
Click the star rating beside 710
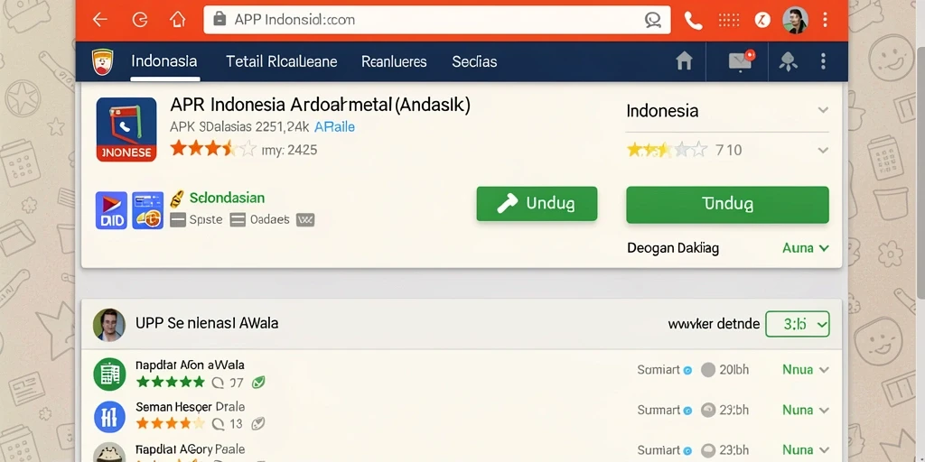(667, 150)
